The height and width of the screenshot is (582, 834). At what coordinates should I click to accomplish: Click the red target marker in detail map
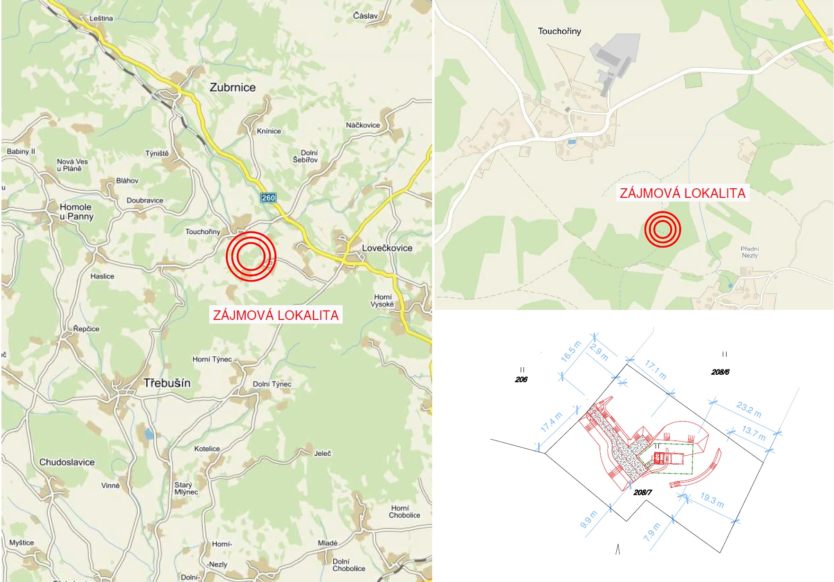click(662, 229)
